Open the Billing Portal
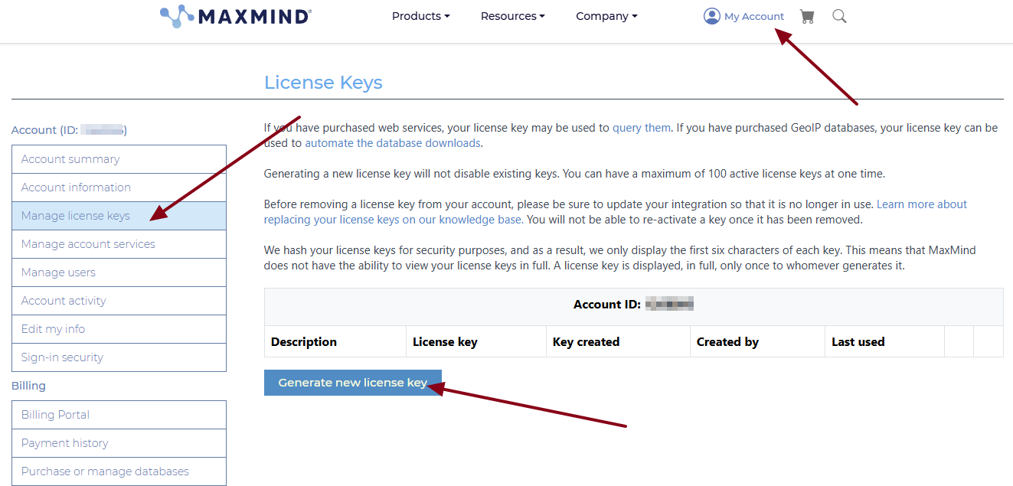The image size is (1013, 486). tap(119, 415)
